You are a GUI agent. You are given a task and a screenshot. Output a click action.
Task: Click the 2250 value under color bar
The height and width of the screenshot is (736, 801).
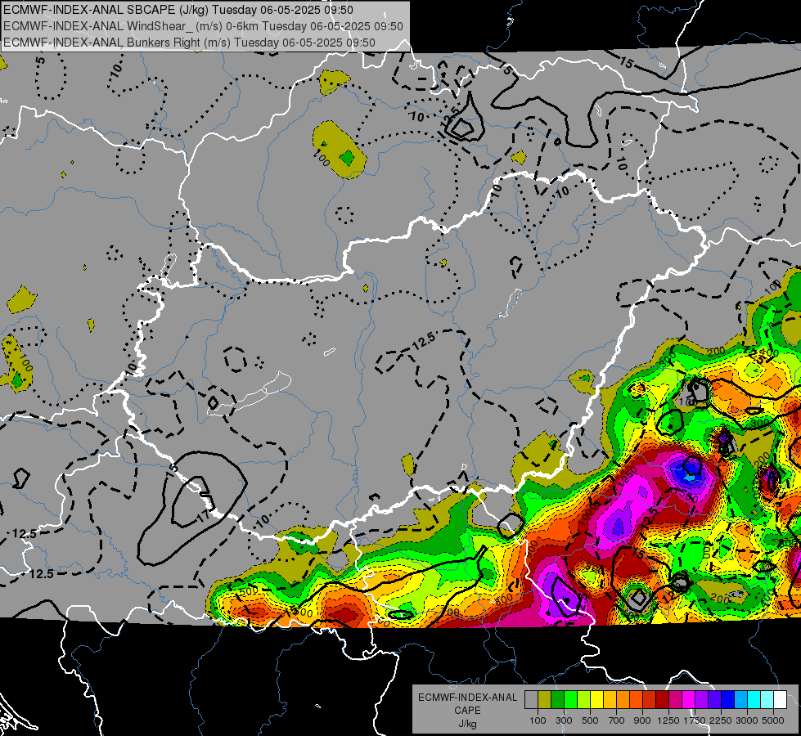pyautogui.click(x=720, y=720)
